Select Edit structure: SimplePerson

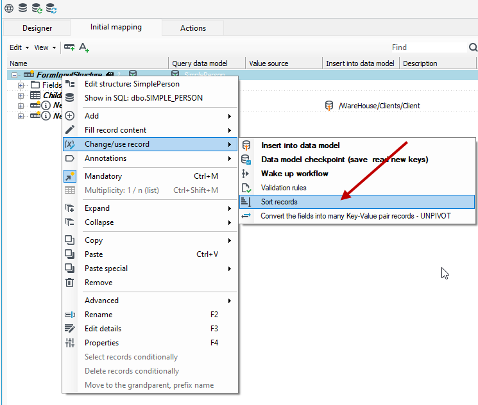tap(150, 84)
